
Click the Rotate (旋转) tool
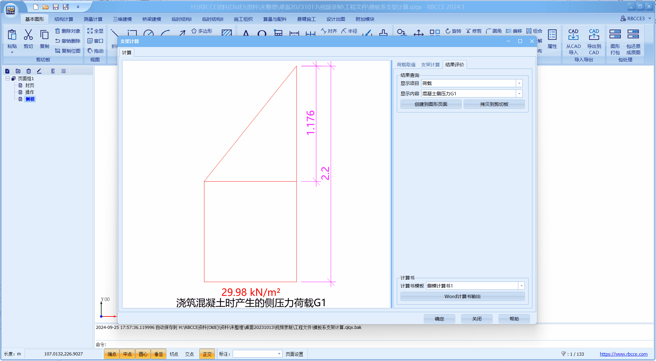[x=453, y=31]
